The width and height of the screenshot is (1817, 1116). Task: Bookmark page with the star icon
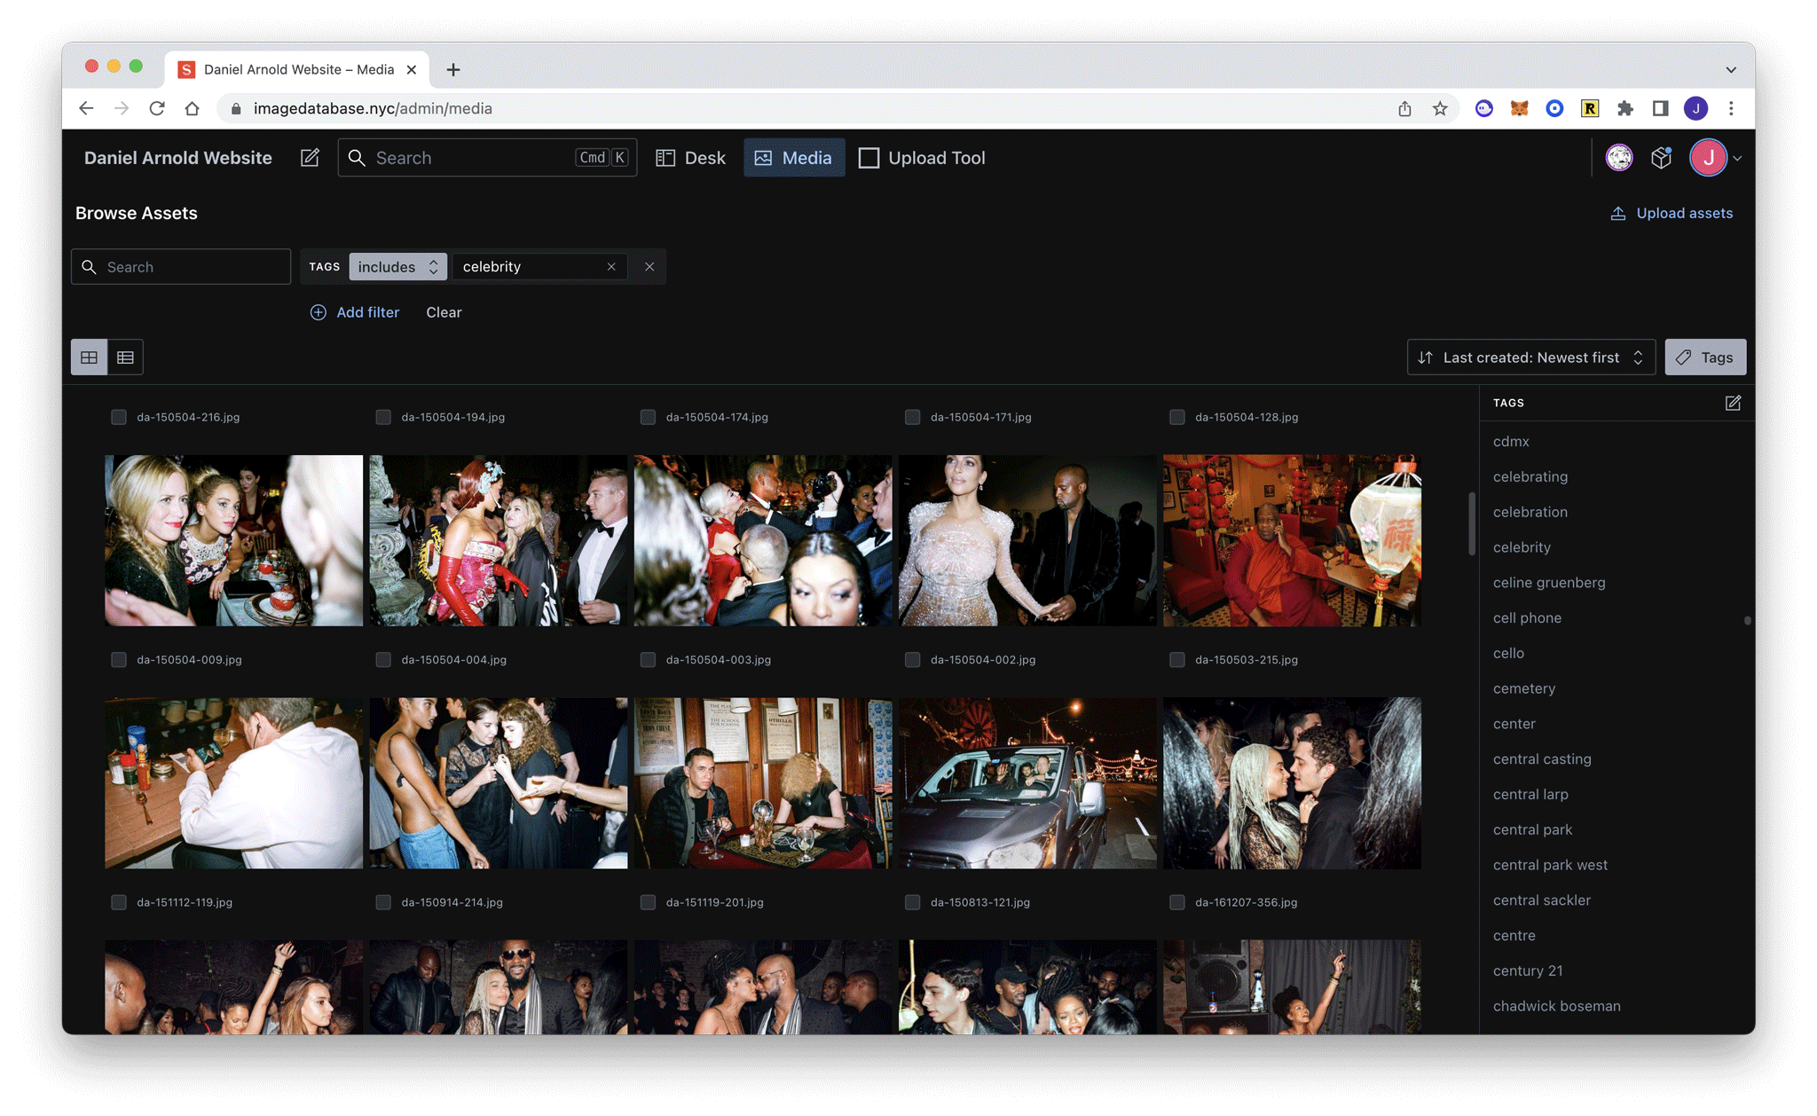[x=1440, y=108]
